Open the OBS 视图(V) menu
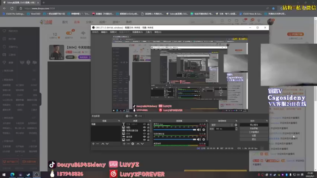This screenshot has width=317, height=178. [x=113, y=32]
